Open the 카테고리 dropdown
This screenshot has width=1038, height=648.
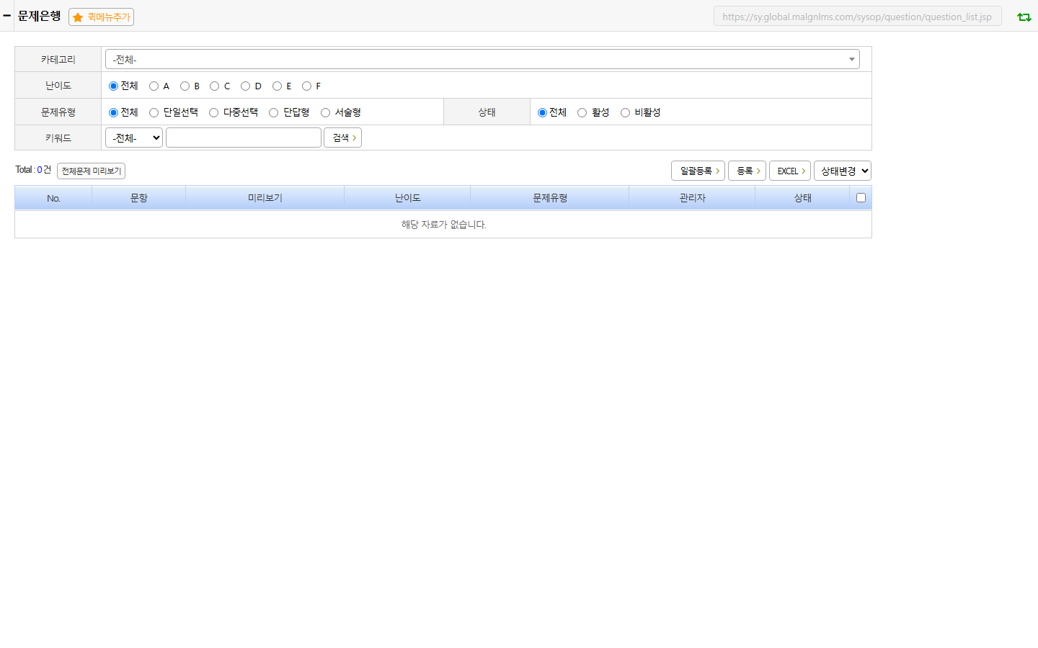point(482,59)
